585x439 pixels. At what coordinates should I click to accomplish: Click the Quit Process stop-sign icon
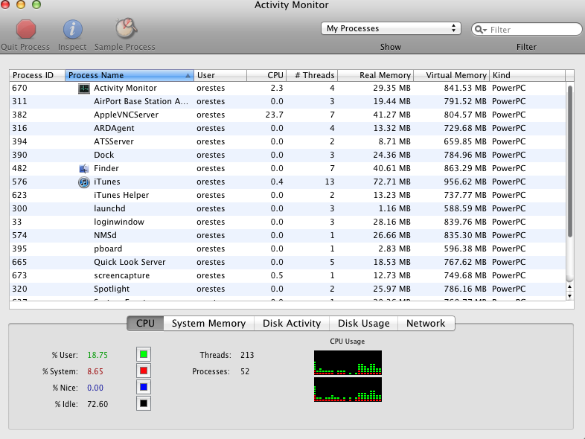[26, 29]
